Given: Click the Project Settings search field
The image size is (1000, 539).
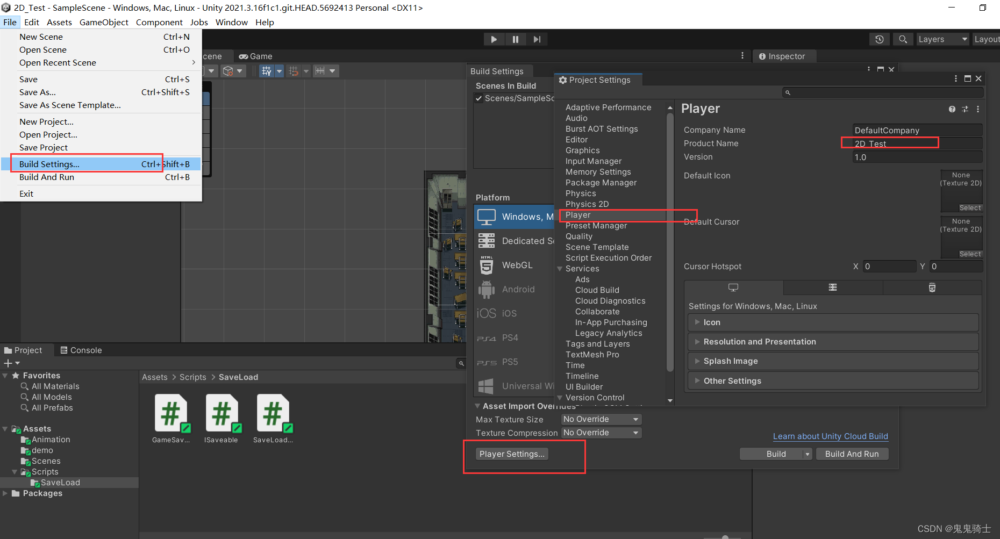Looking at the screenshot, I should point(883,92).
